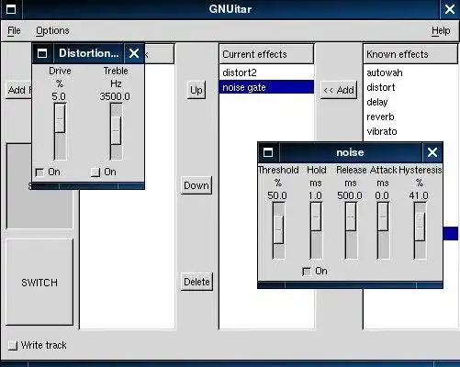Open the Distortion window menu icon
The width and height of the screenshot is (460, 367).
[42, 53]
